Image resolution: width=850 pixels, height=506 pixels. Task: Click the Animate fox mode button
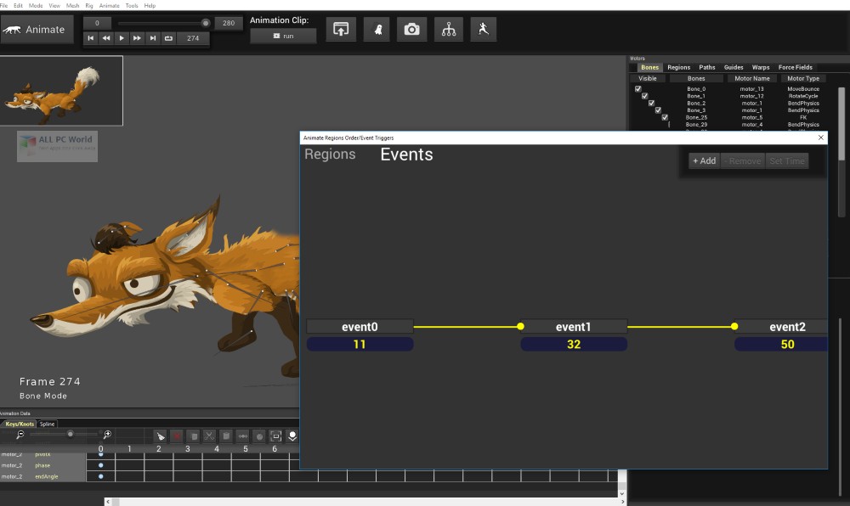tap(37, 28)
